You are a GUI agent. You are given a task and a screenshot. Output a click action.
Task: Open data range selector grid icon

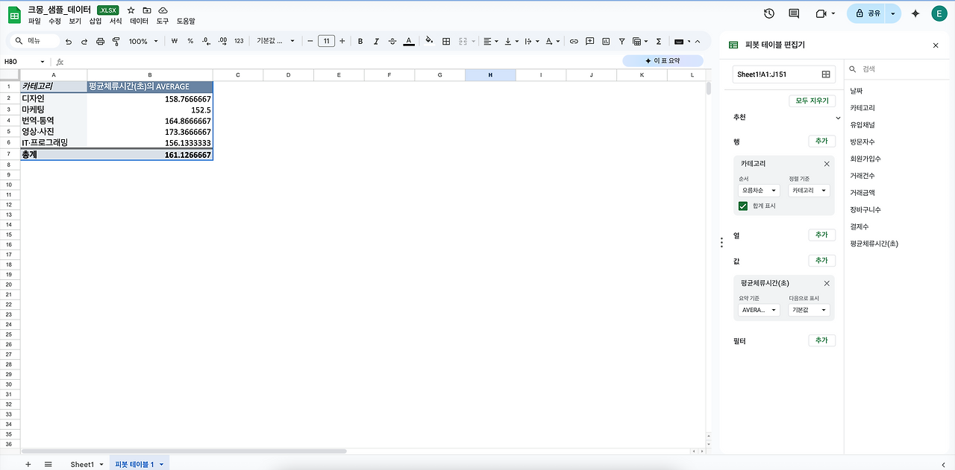826,74
